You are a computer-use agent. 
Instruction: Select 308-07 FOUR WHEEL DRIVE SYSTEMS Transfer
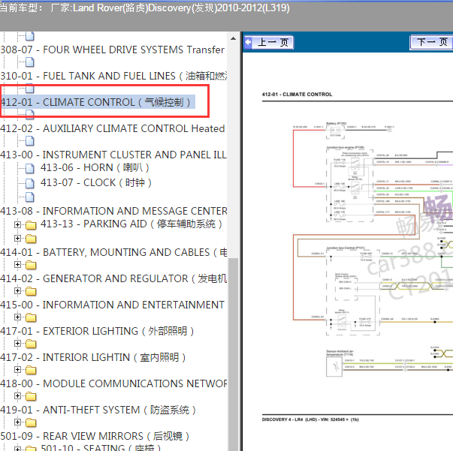pos(112,50)
